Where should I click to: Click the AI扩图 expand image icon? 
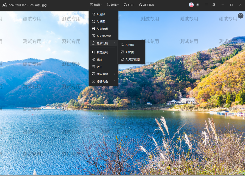pos(122,52)
